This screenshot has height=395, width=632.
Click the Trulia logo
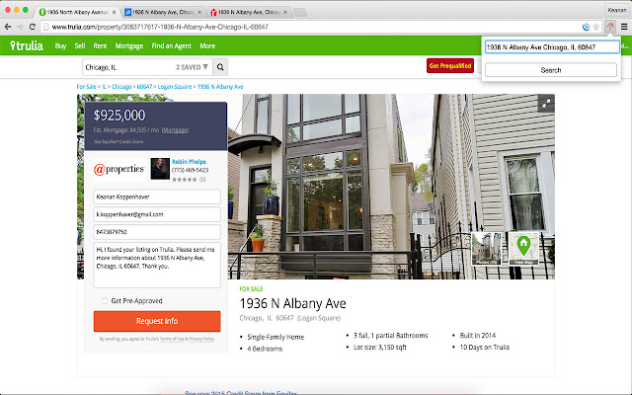coord(27,45)
